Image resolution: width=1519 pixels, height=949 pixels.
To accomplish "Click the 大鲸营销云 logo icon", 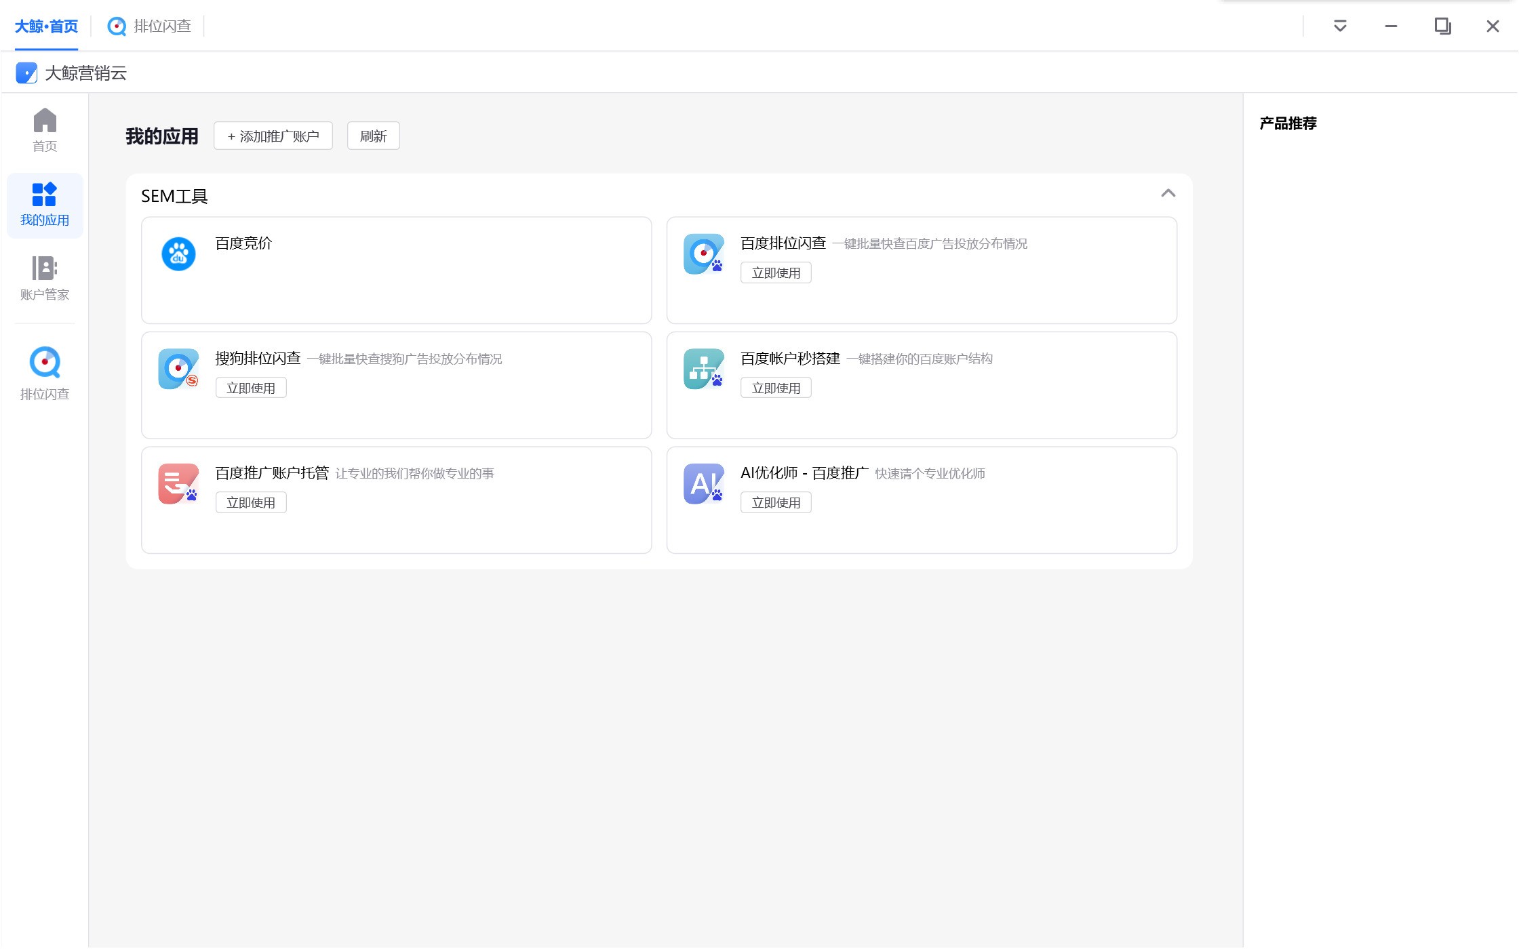I will point(26,73).
